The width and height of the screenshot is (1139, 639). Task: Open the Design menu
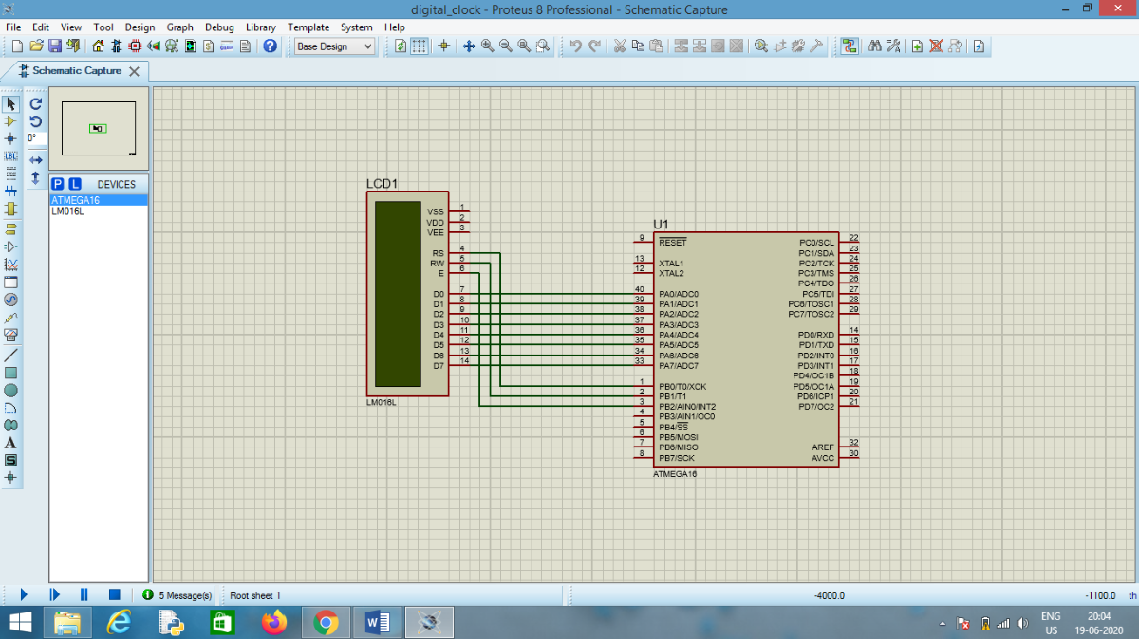point(140,27)
